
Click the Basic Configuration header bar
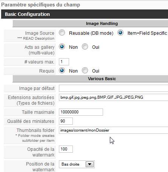pyautogui.click(x=85, y=14)
